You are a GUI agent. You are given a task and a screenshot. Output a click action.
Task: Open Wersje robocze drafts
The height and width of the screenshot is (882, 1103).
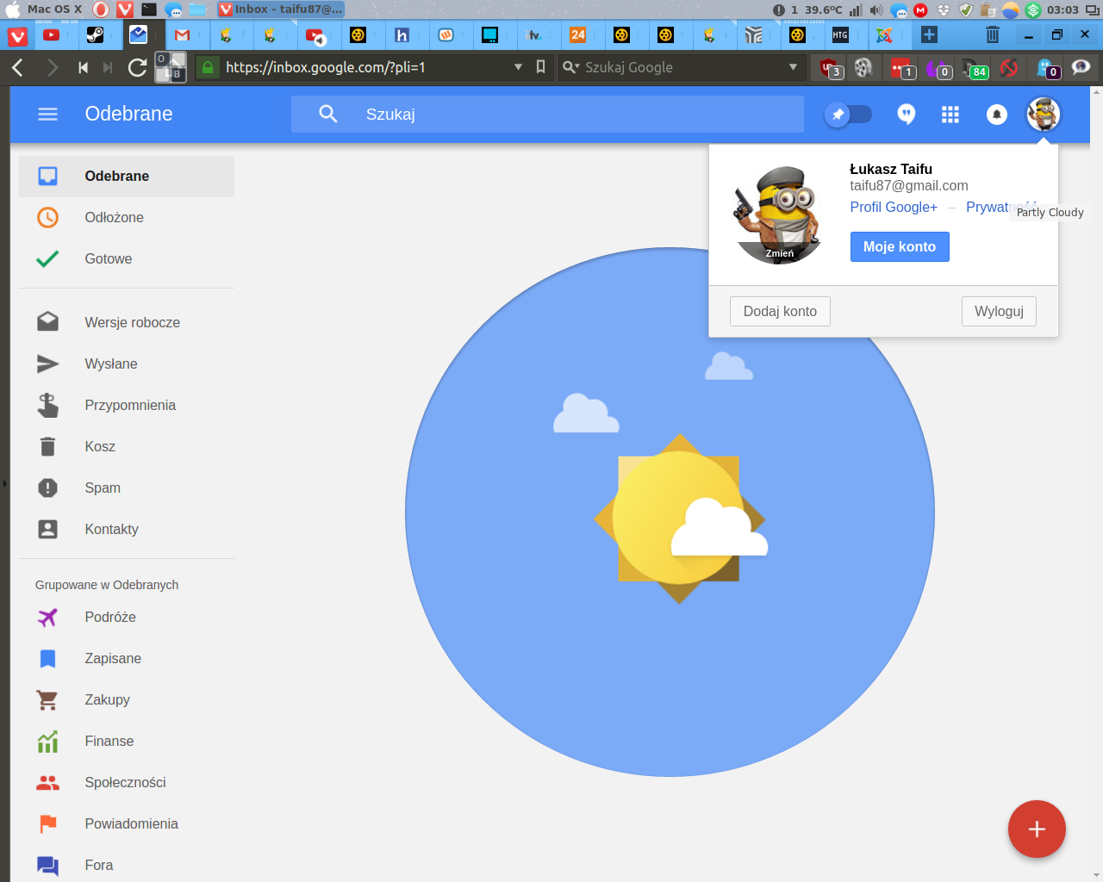[x=127, y=322]
